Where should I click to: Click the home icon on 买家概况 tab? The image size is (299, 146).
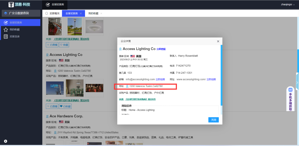coord(47,13)
